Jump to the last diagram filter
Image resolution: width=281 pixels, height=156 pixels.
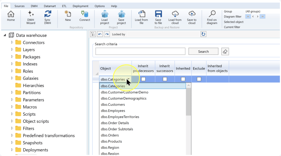(x=262, y=17)
